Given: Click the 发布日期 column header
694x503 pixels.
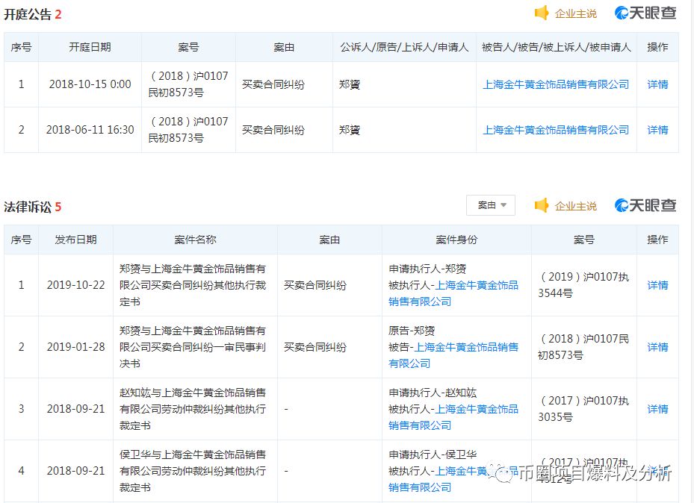Looking at the screenshot, I should 75,240.
